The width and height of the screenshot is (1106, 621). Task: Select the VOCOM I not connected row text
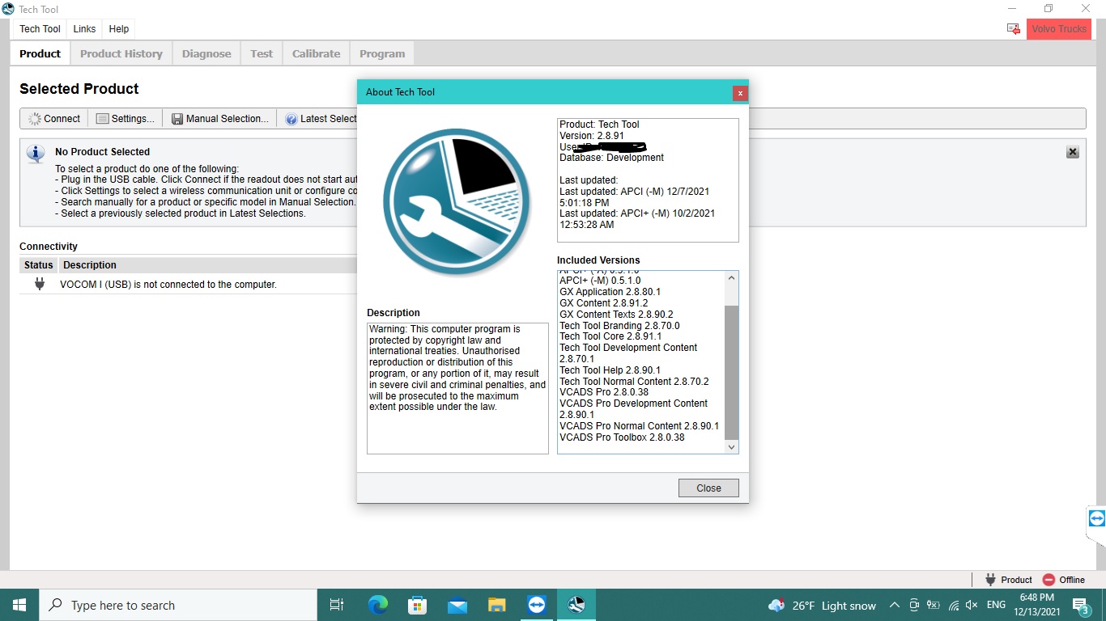(x=168, y=285)
